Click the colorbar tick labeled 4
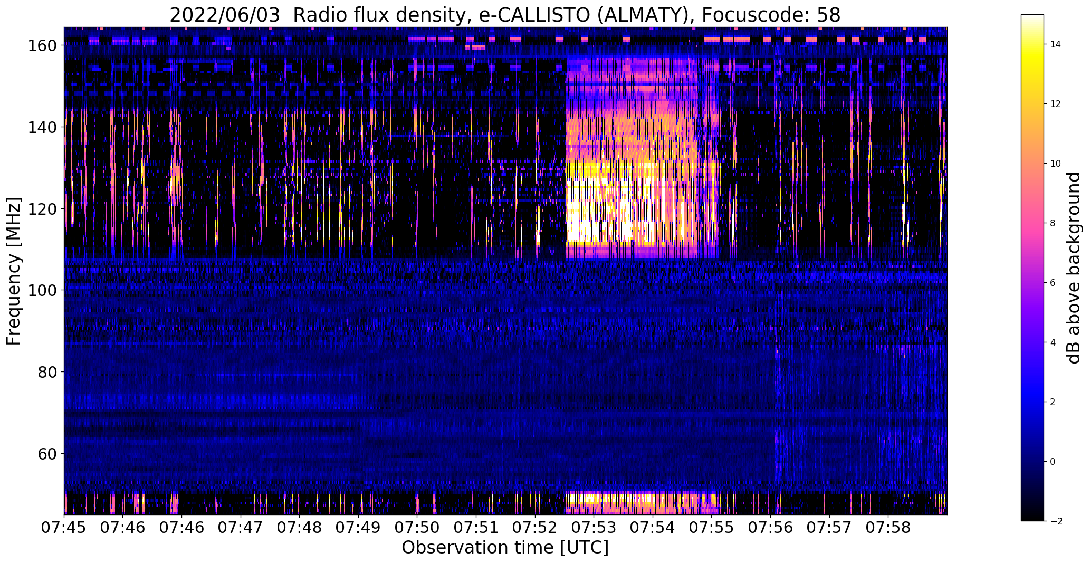 [1053, 342]
